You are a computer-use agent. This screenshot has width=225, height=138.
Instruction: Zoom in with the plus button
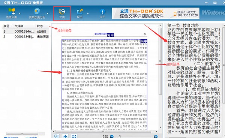(x=156, y=136)
